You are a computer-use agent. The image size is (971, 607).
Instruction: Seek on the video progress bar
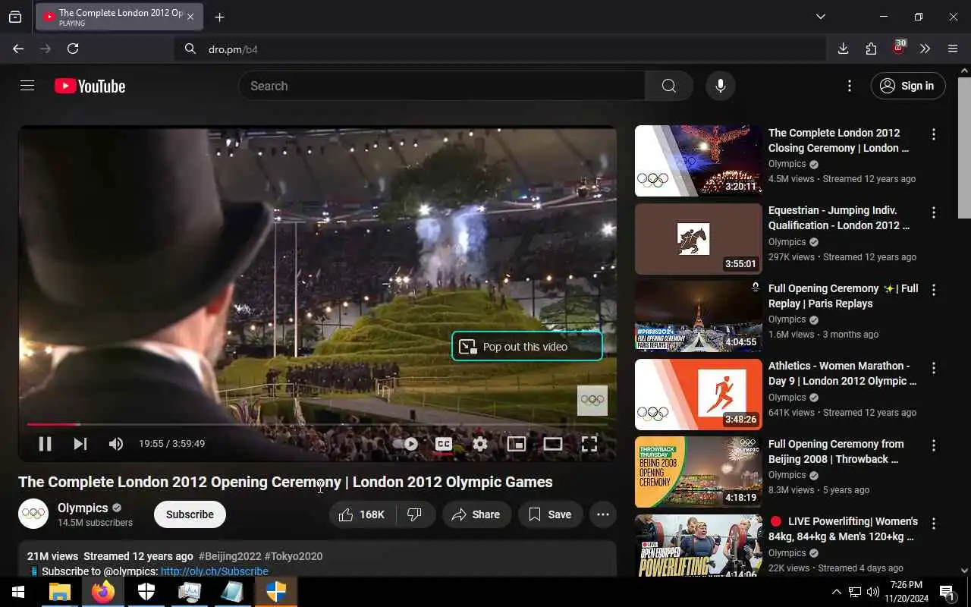pyautogui.click(x=317, y=424)
